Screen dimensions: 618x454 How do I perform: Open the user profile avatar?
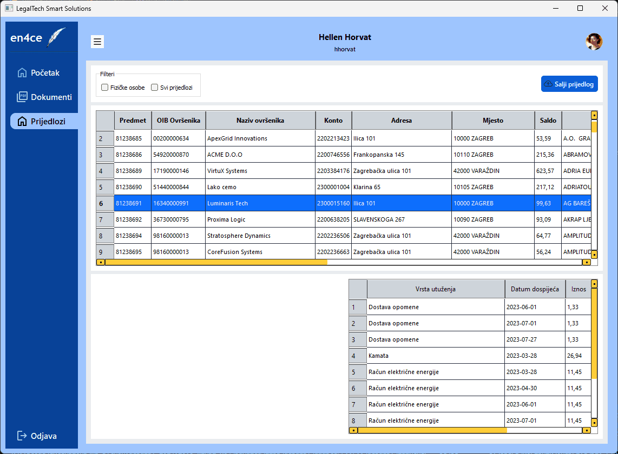pyautogui.click(x=594, y=42)
